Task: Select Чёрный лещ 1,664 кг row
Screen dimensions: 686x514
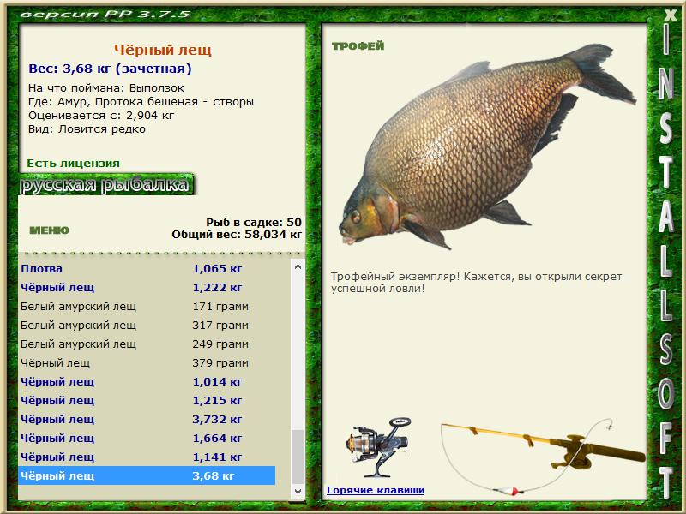Action: pos(147,438)
